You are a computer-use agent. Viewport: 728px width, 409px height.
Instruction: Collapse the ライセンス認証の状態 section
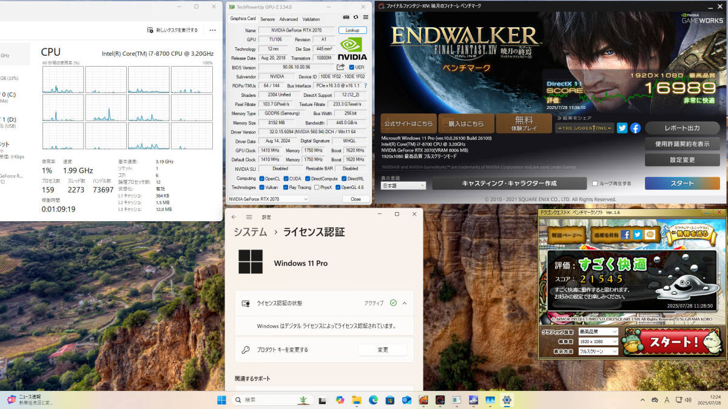pyautogui.click(x=405, y=303)
